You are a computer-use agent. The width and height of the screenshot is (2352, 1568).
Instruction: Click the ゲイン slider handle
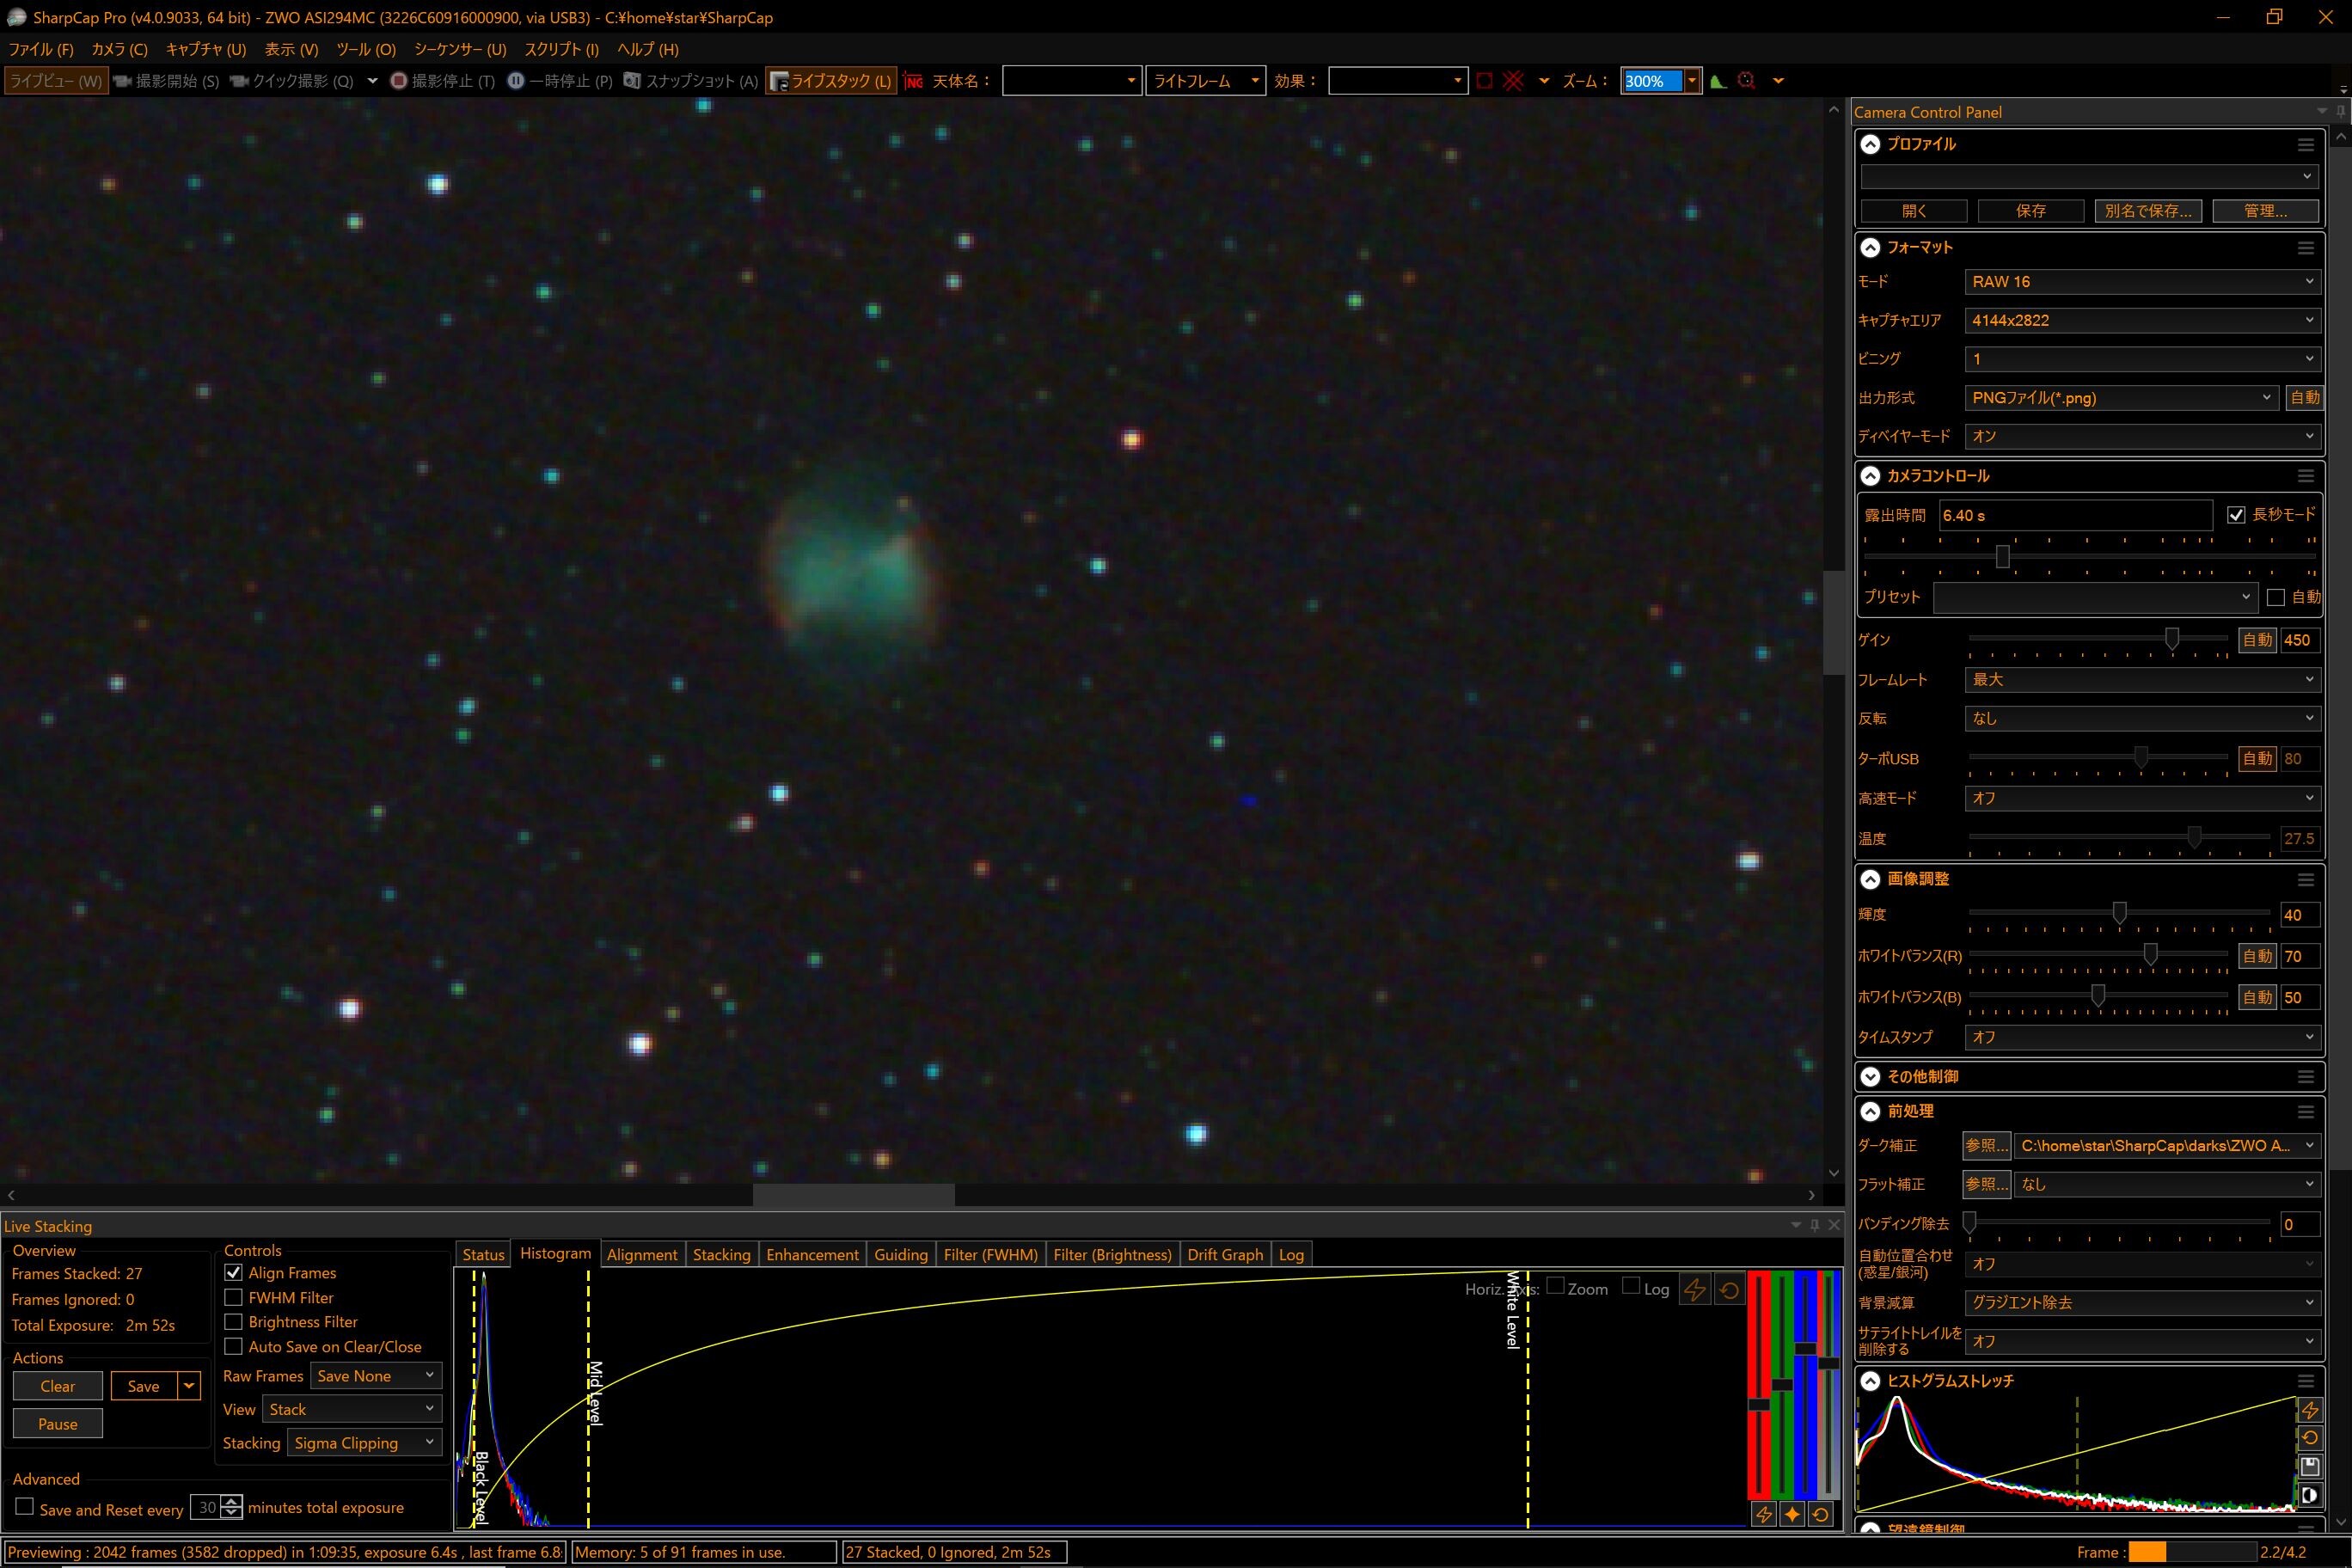2172,638
